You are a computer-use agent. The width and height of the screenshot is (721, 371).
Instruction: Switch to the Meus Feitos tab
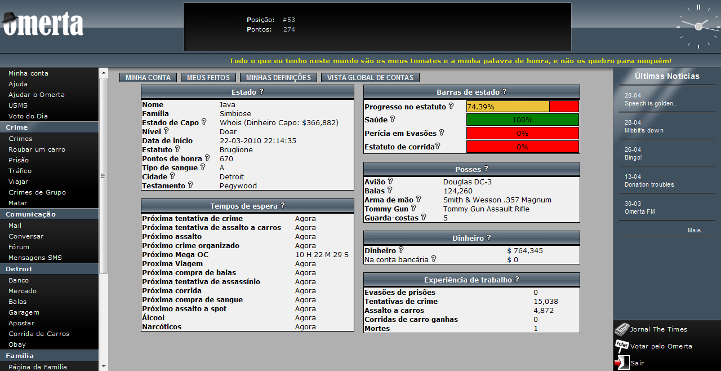pyautogui.click(x=208, y=78)
